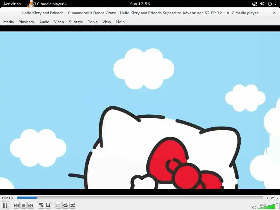Open the power system menu

(270, 4)
